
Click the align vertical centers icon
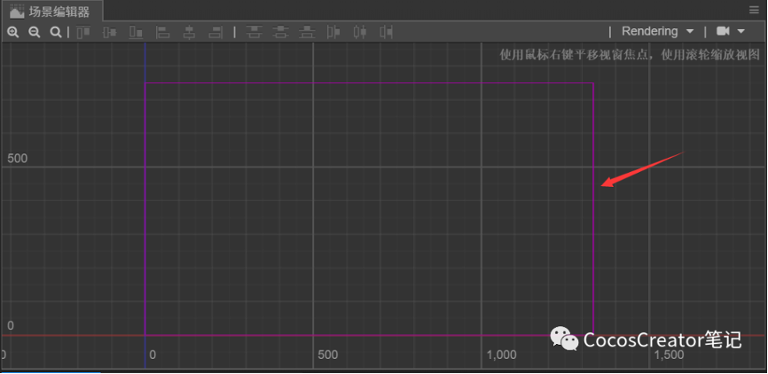(x=110, y=32)
